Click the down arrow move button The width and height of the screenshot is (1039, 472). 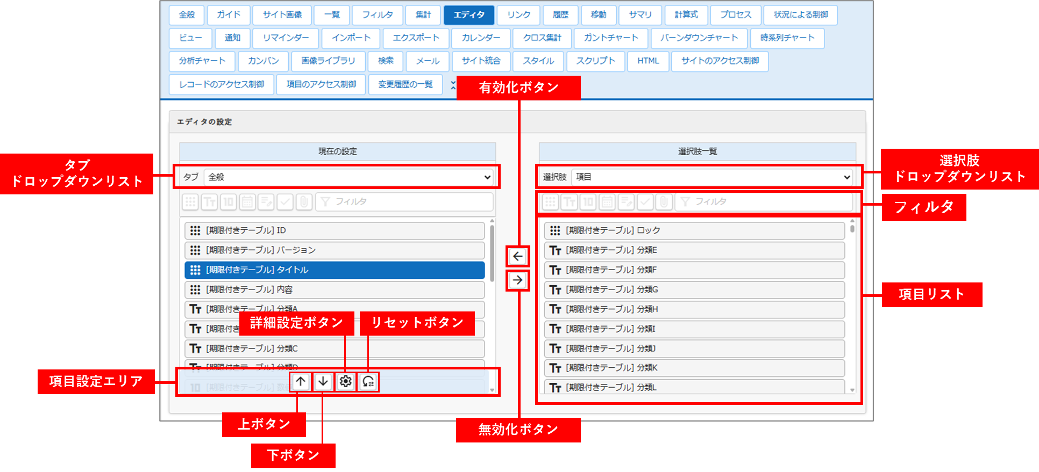323,381
